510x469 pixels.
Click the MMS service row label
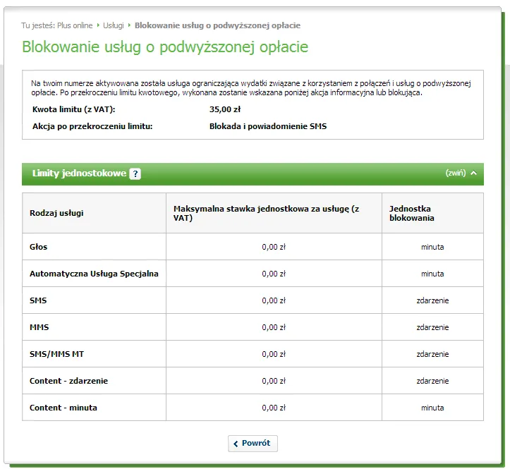[x=39, y=327]
